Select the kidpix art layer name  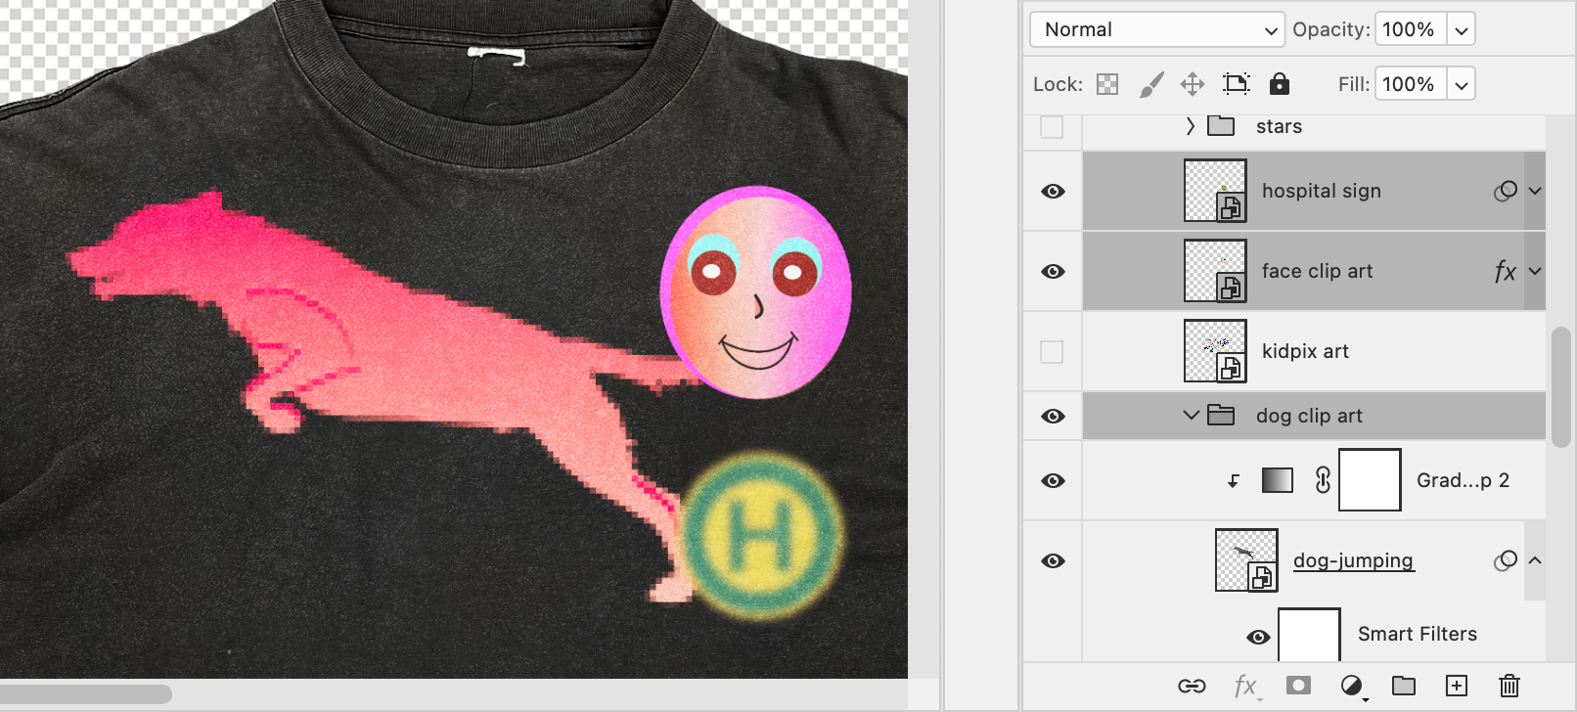click(1305, 351)
